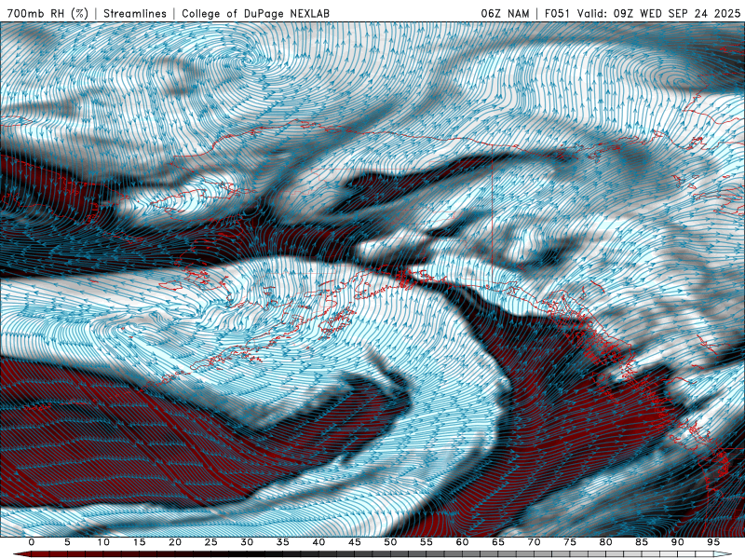The height and width of the screenshot is (559, 745).
Task: Click the colorbar label "40"
Action: coord(318,542)
